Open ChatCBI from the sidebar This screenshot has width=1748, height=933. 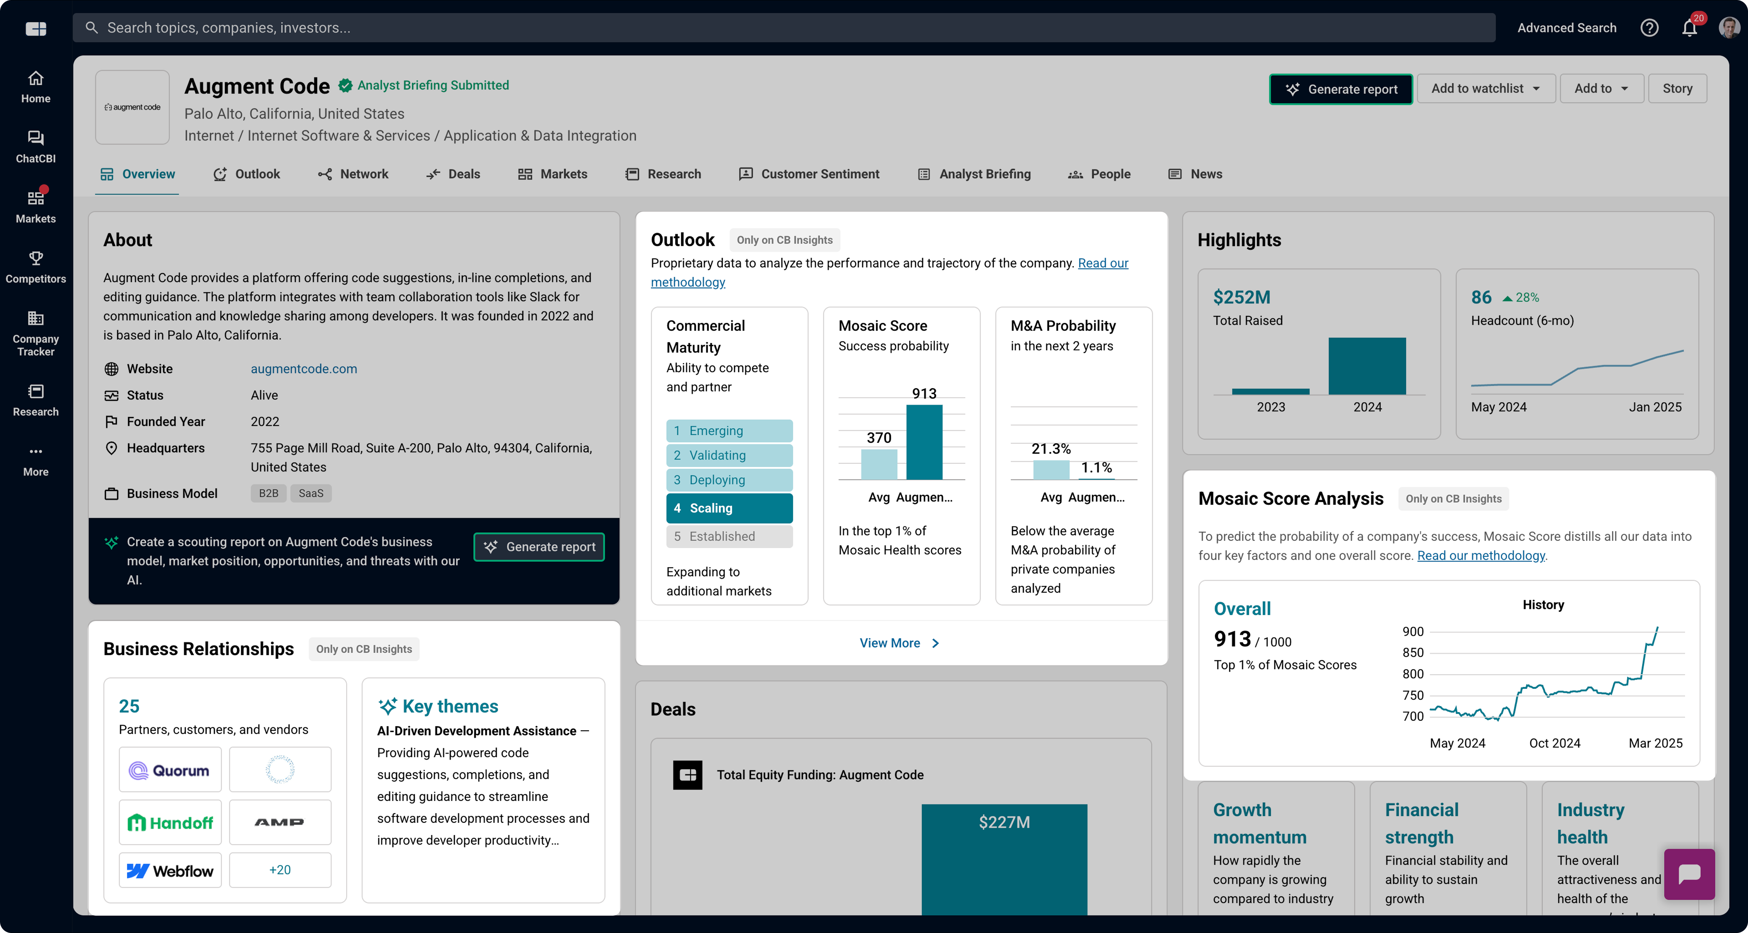coord(35,147)
